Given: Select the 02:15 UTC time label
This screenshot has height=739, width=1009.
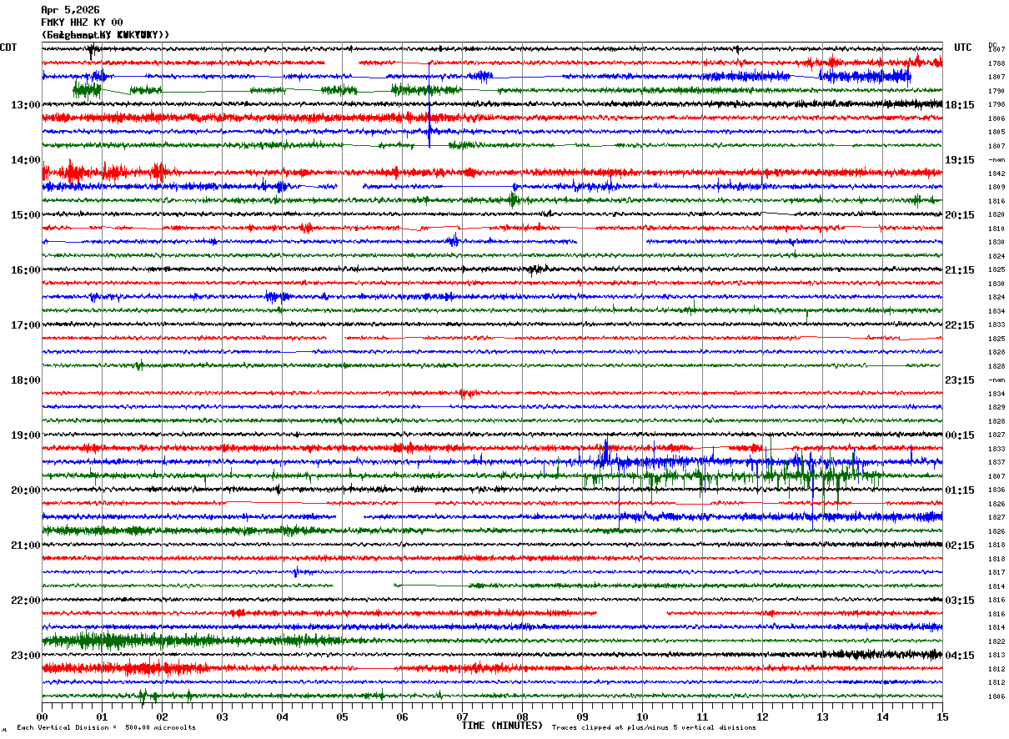Looking at the screenshot, I should point(960,545).
